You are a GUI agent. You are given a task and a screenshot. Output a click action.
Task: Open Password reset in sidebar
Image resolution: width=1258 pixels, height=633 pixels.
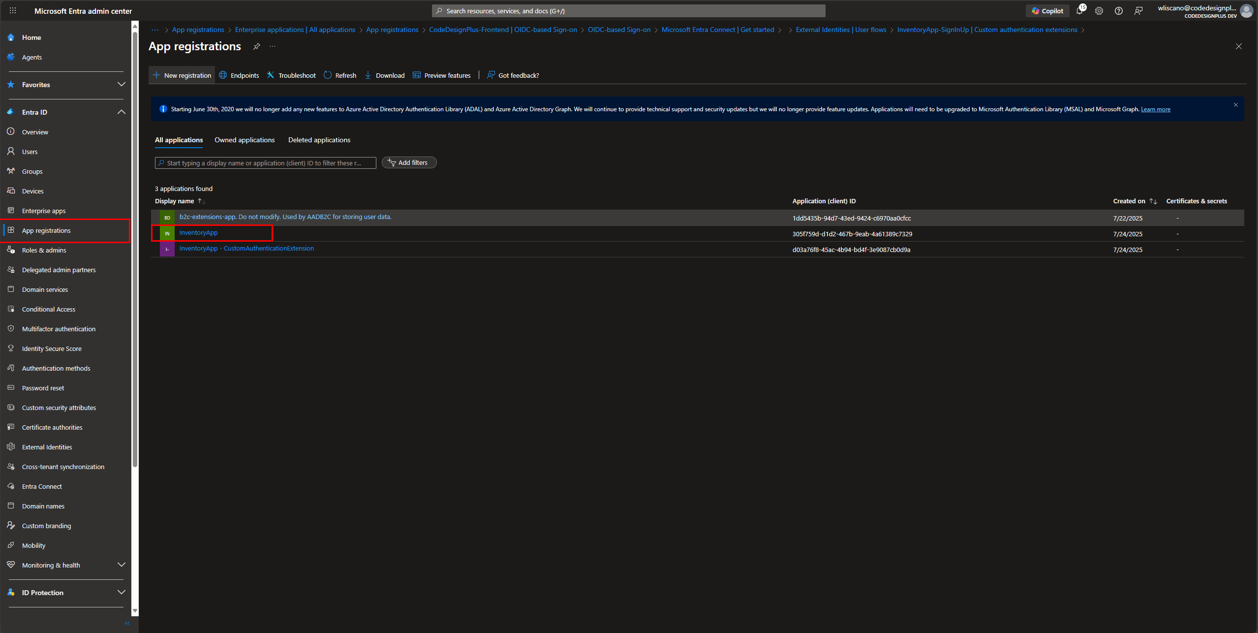[x=43, y=388]
